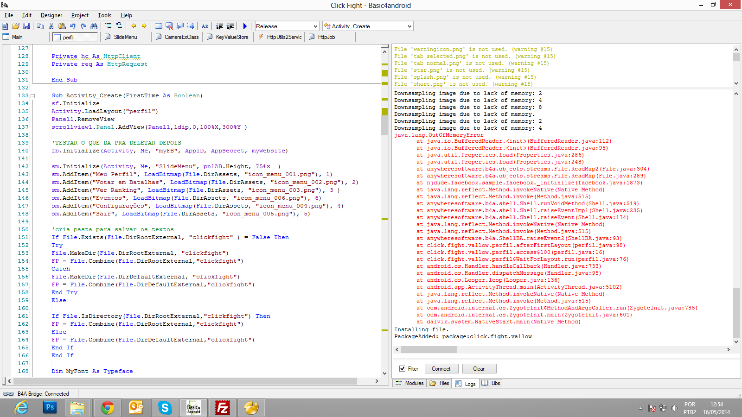Click the navigate back arrow icon
Screen dimensions: 742x417
[134, 26]
